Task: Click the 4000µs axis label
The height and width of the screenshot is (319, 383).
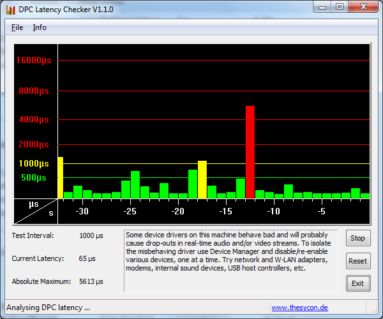Action: tap(34, 120)
